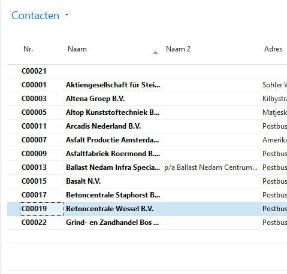
Task: Open Asfalt Productie Amsterda... contact
Action: tap(113, 140)
